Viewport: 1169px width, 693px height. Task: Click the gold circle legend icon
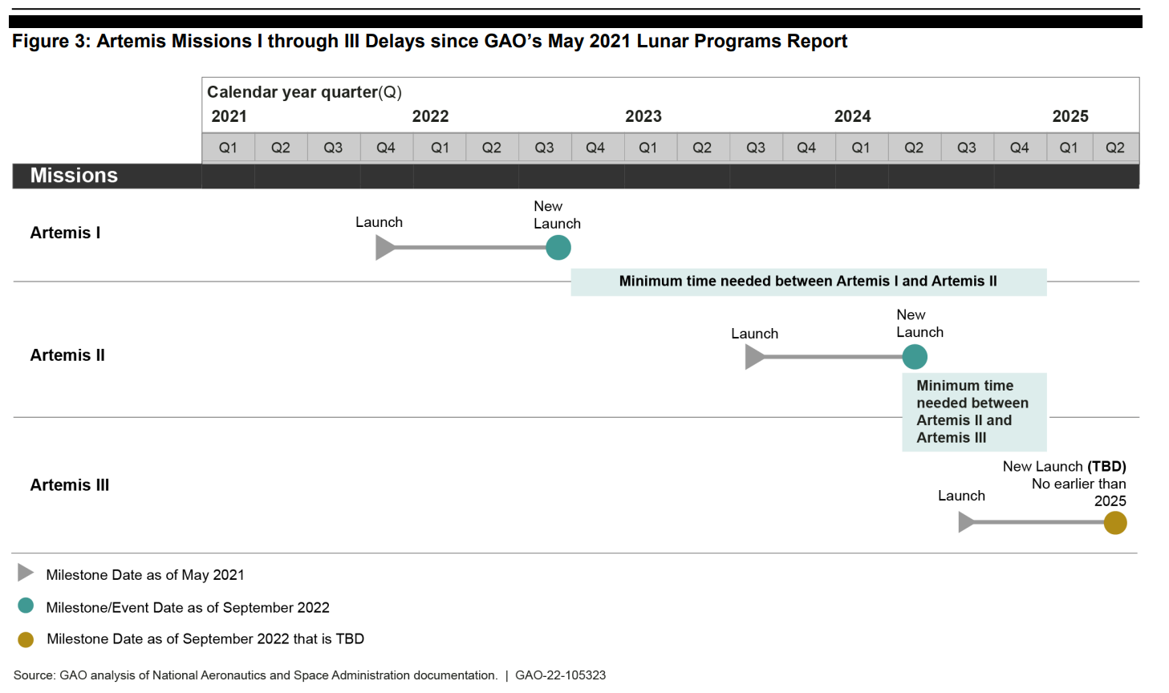coord(26,639)
